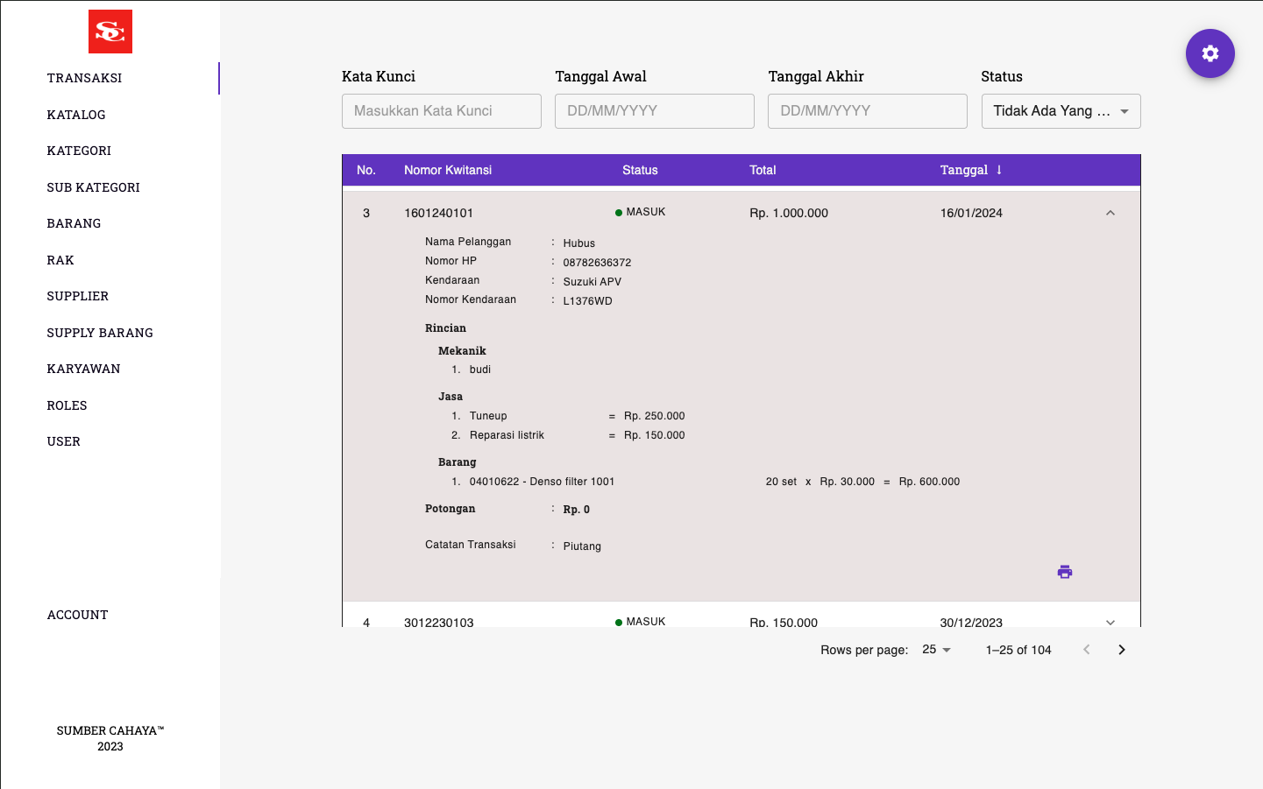
Task: Collapse the expanded row 1601240101
Action: coord(1110,213)
